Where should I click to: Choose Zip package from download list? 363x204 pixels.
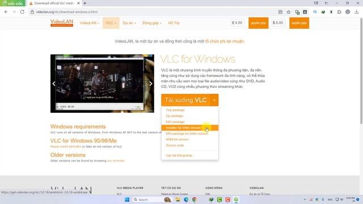pos(174,116)
